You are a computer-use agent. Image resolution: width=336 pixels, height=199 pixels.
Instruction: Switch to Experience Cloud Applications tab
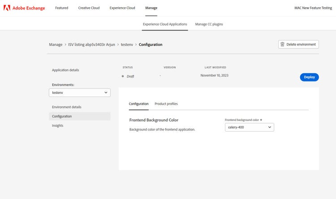coord(165,24)
